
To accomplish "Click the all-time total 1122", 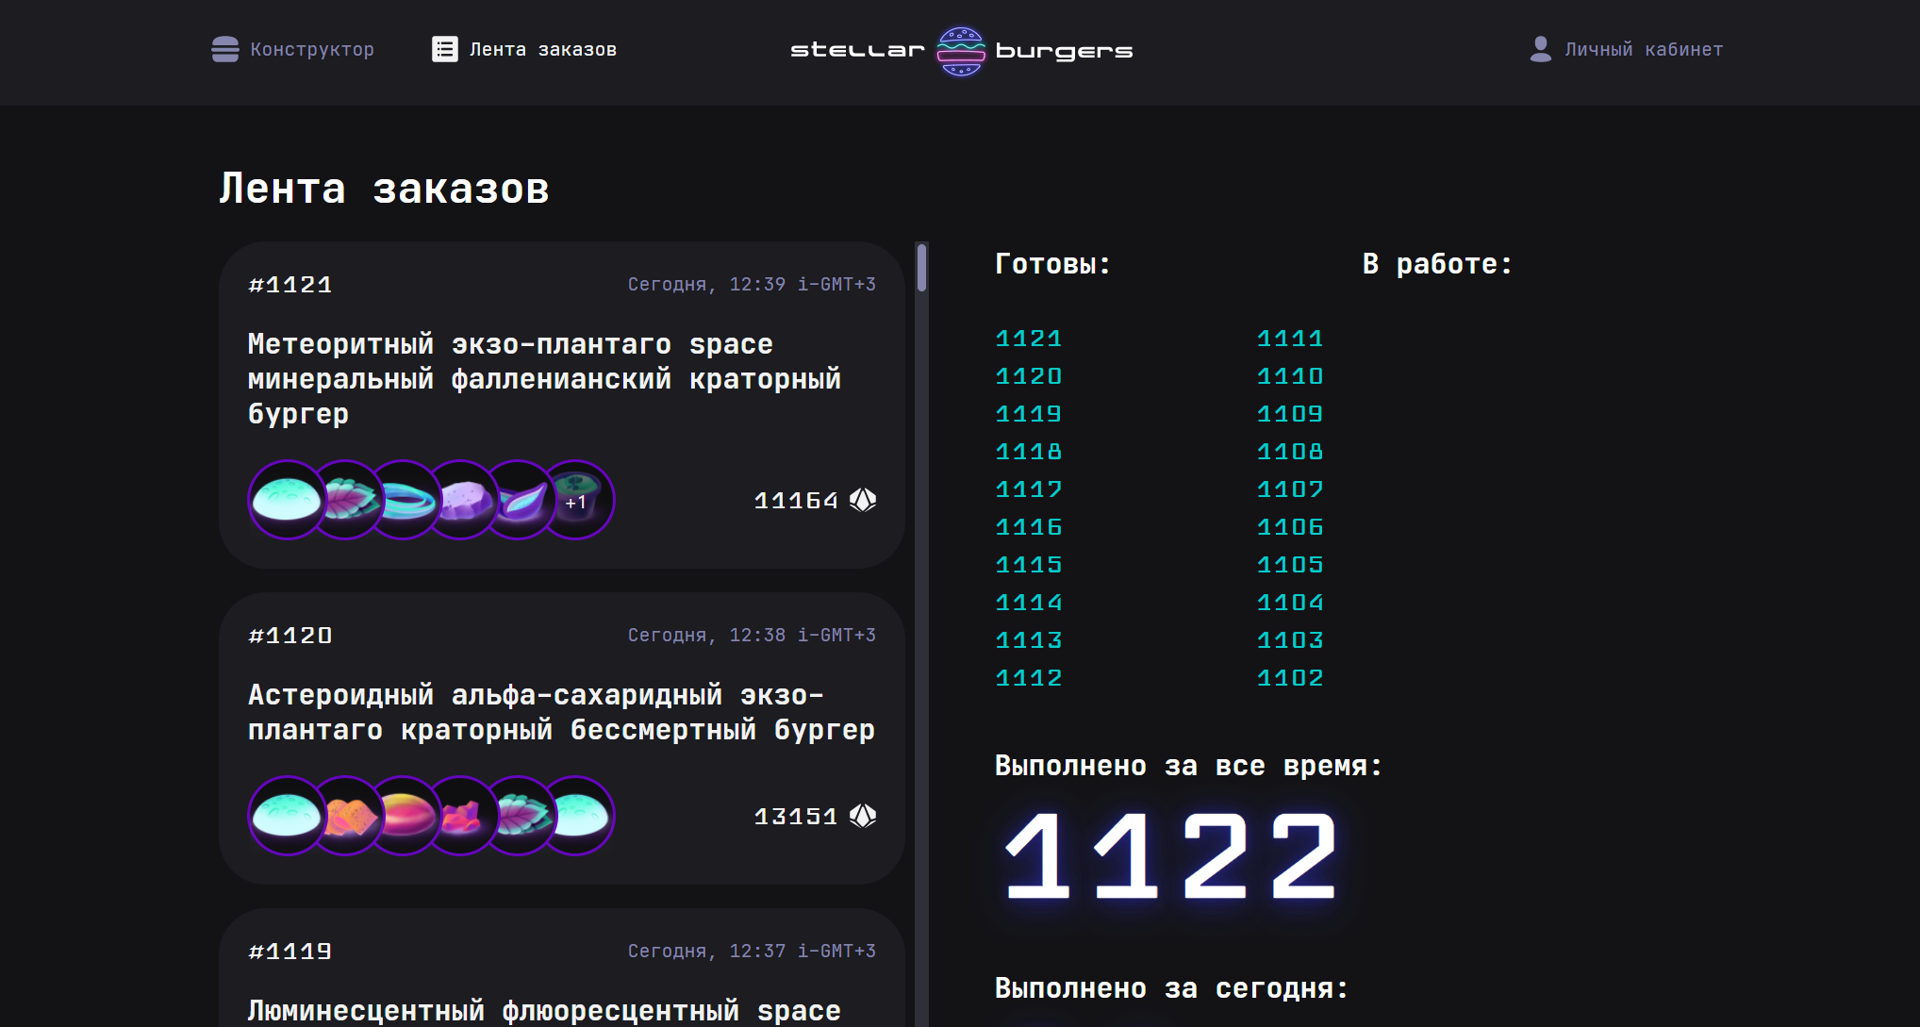I will tap(1171, 856).
